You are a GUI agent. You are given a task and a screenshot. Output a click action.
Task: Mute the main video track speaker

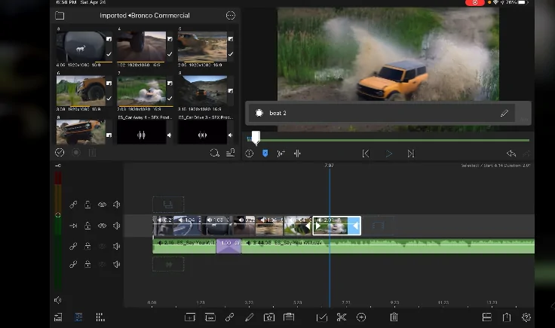click(116, 226)
